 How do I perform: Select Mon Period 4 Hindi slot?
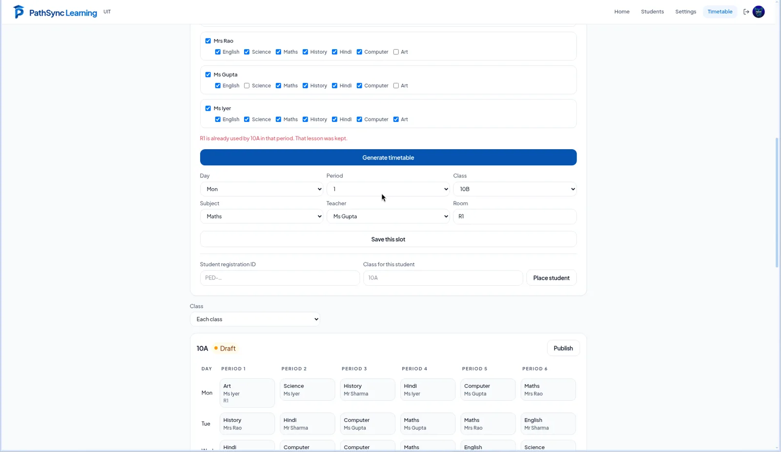click(428, 390)
